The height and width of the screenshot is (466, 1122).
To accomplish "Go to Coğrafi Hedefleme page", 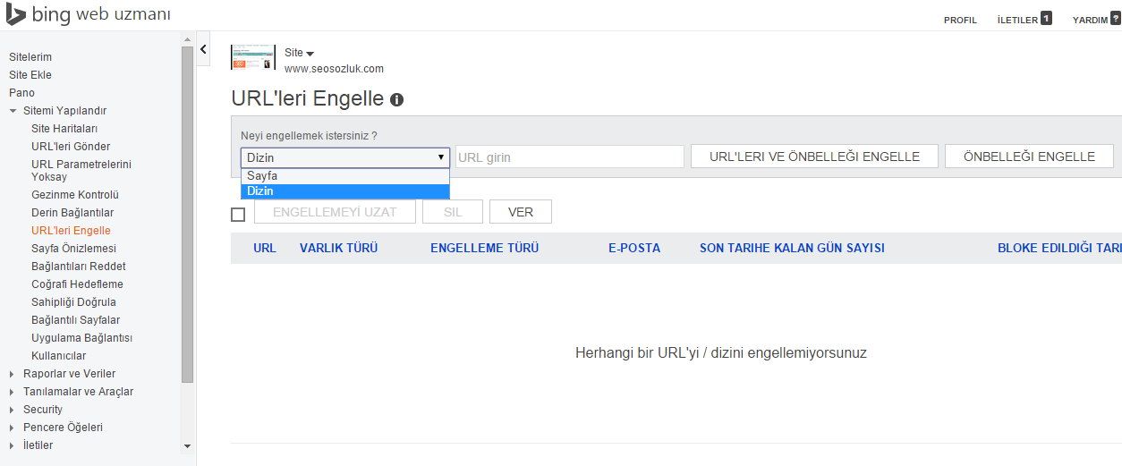I will pos(77,284).
